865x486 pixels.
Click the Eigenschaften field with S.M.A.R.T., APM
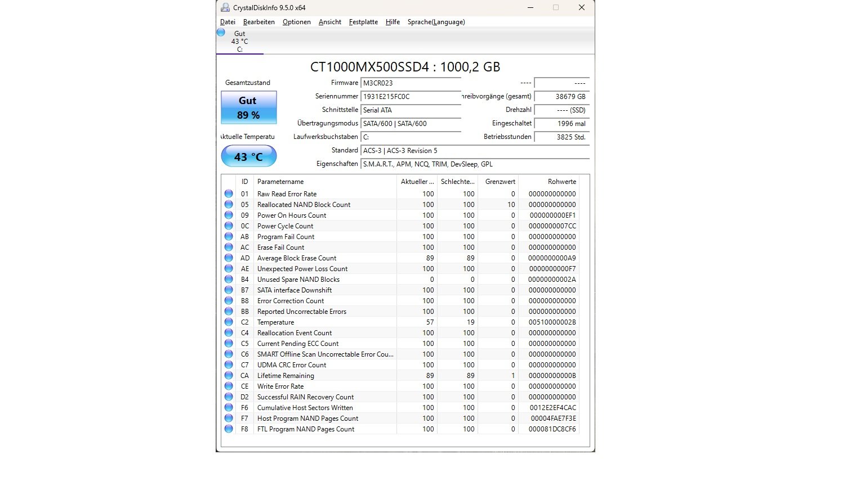point(475,164)
